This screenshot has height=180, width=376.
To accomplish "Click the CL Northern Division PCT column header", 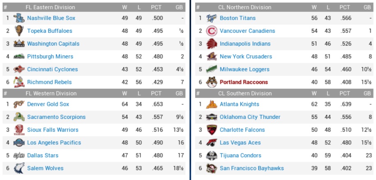I will coord(345,7).
